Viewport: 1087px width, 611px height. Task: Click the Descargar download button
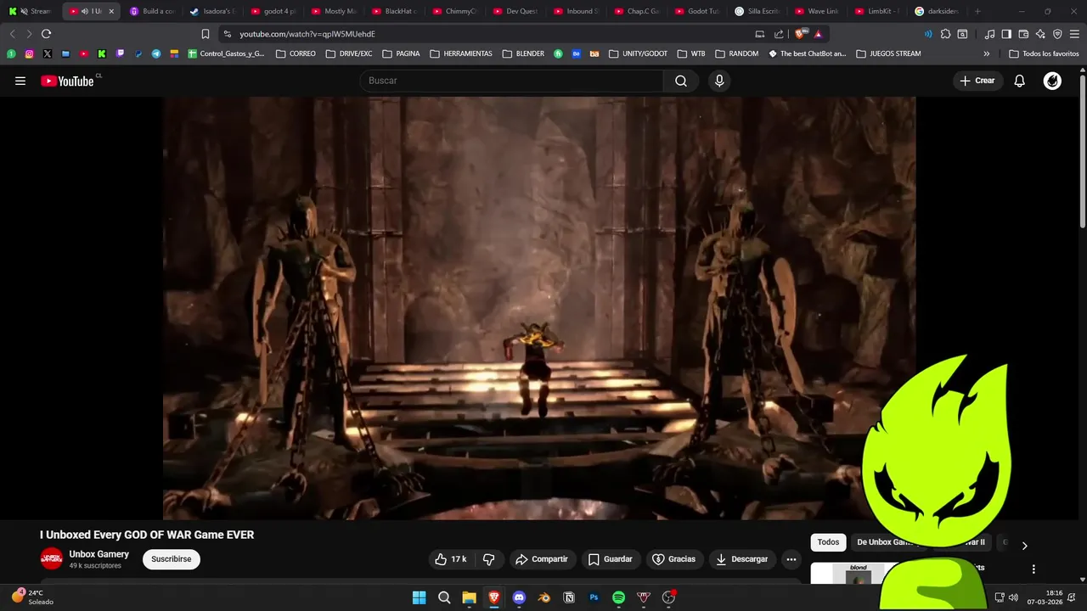point(742,559)
